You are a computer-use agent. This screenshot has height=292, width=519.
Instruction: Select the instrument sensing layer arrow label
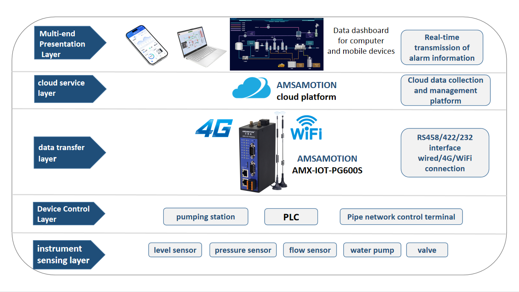tap(69, 254)
